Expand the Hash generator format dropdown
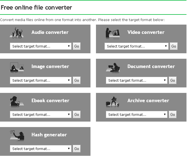This screenshot has height=156, width=187. click(41, 149)
